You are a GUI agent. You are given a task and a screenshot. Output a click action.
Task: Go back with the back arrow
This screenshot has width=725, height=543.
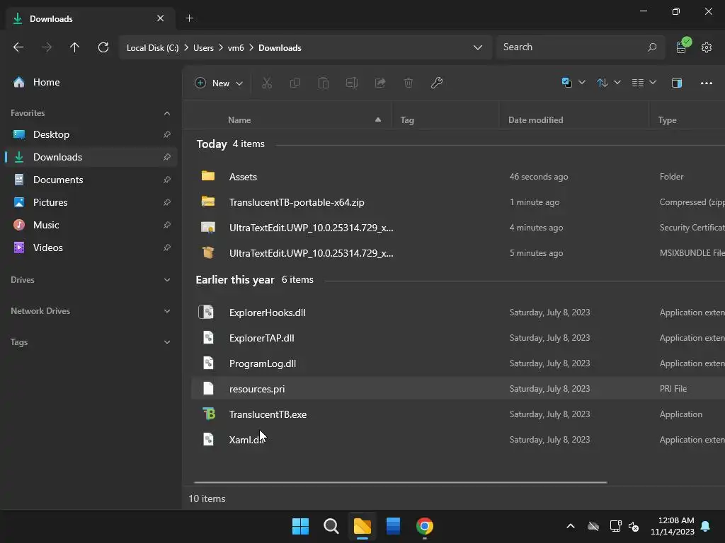point(18,47)
